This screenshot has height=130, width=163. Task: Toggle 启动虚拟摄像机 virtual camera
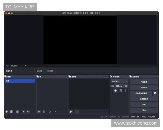tap(141, 93)
